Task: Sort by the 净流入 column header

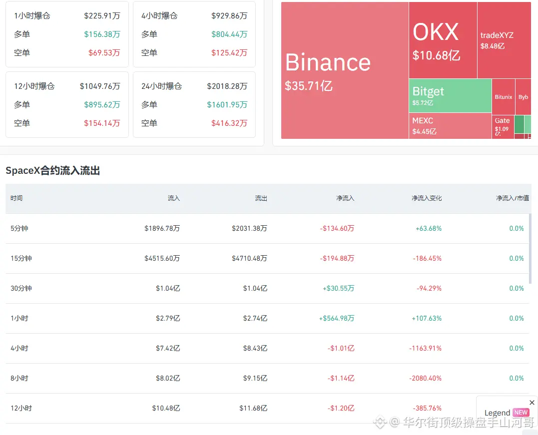Action: click(345, 198)
